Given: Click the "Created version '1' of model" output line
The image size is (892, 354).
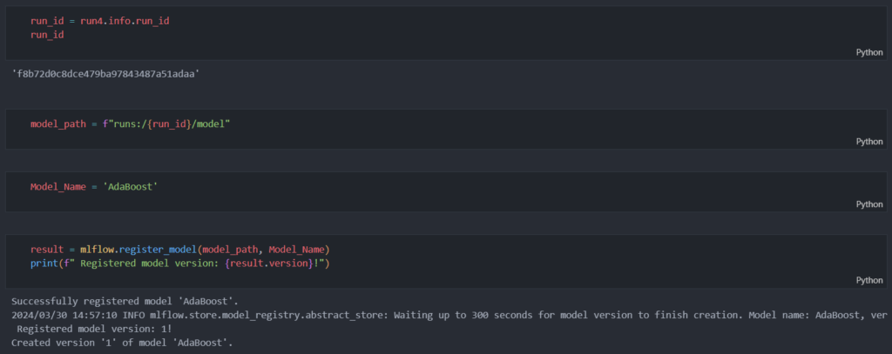Looking at the screenshot, I should [122, 343].
